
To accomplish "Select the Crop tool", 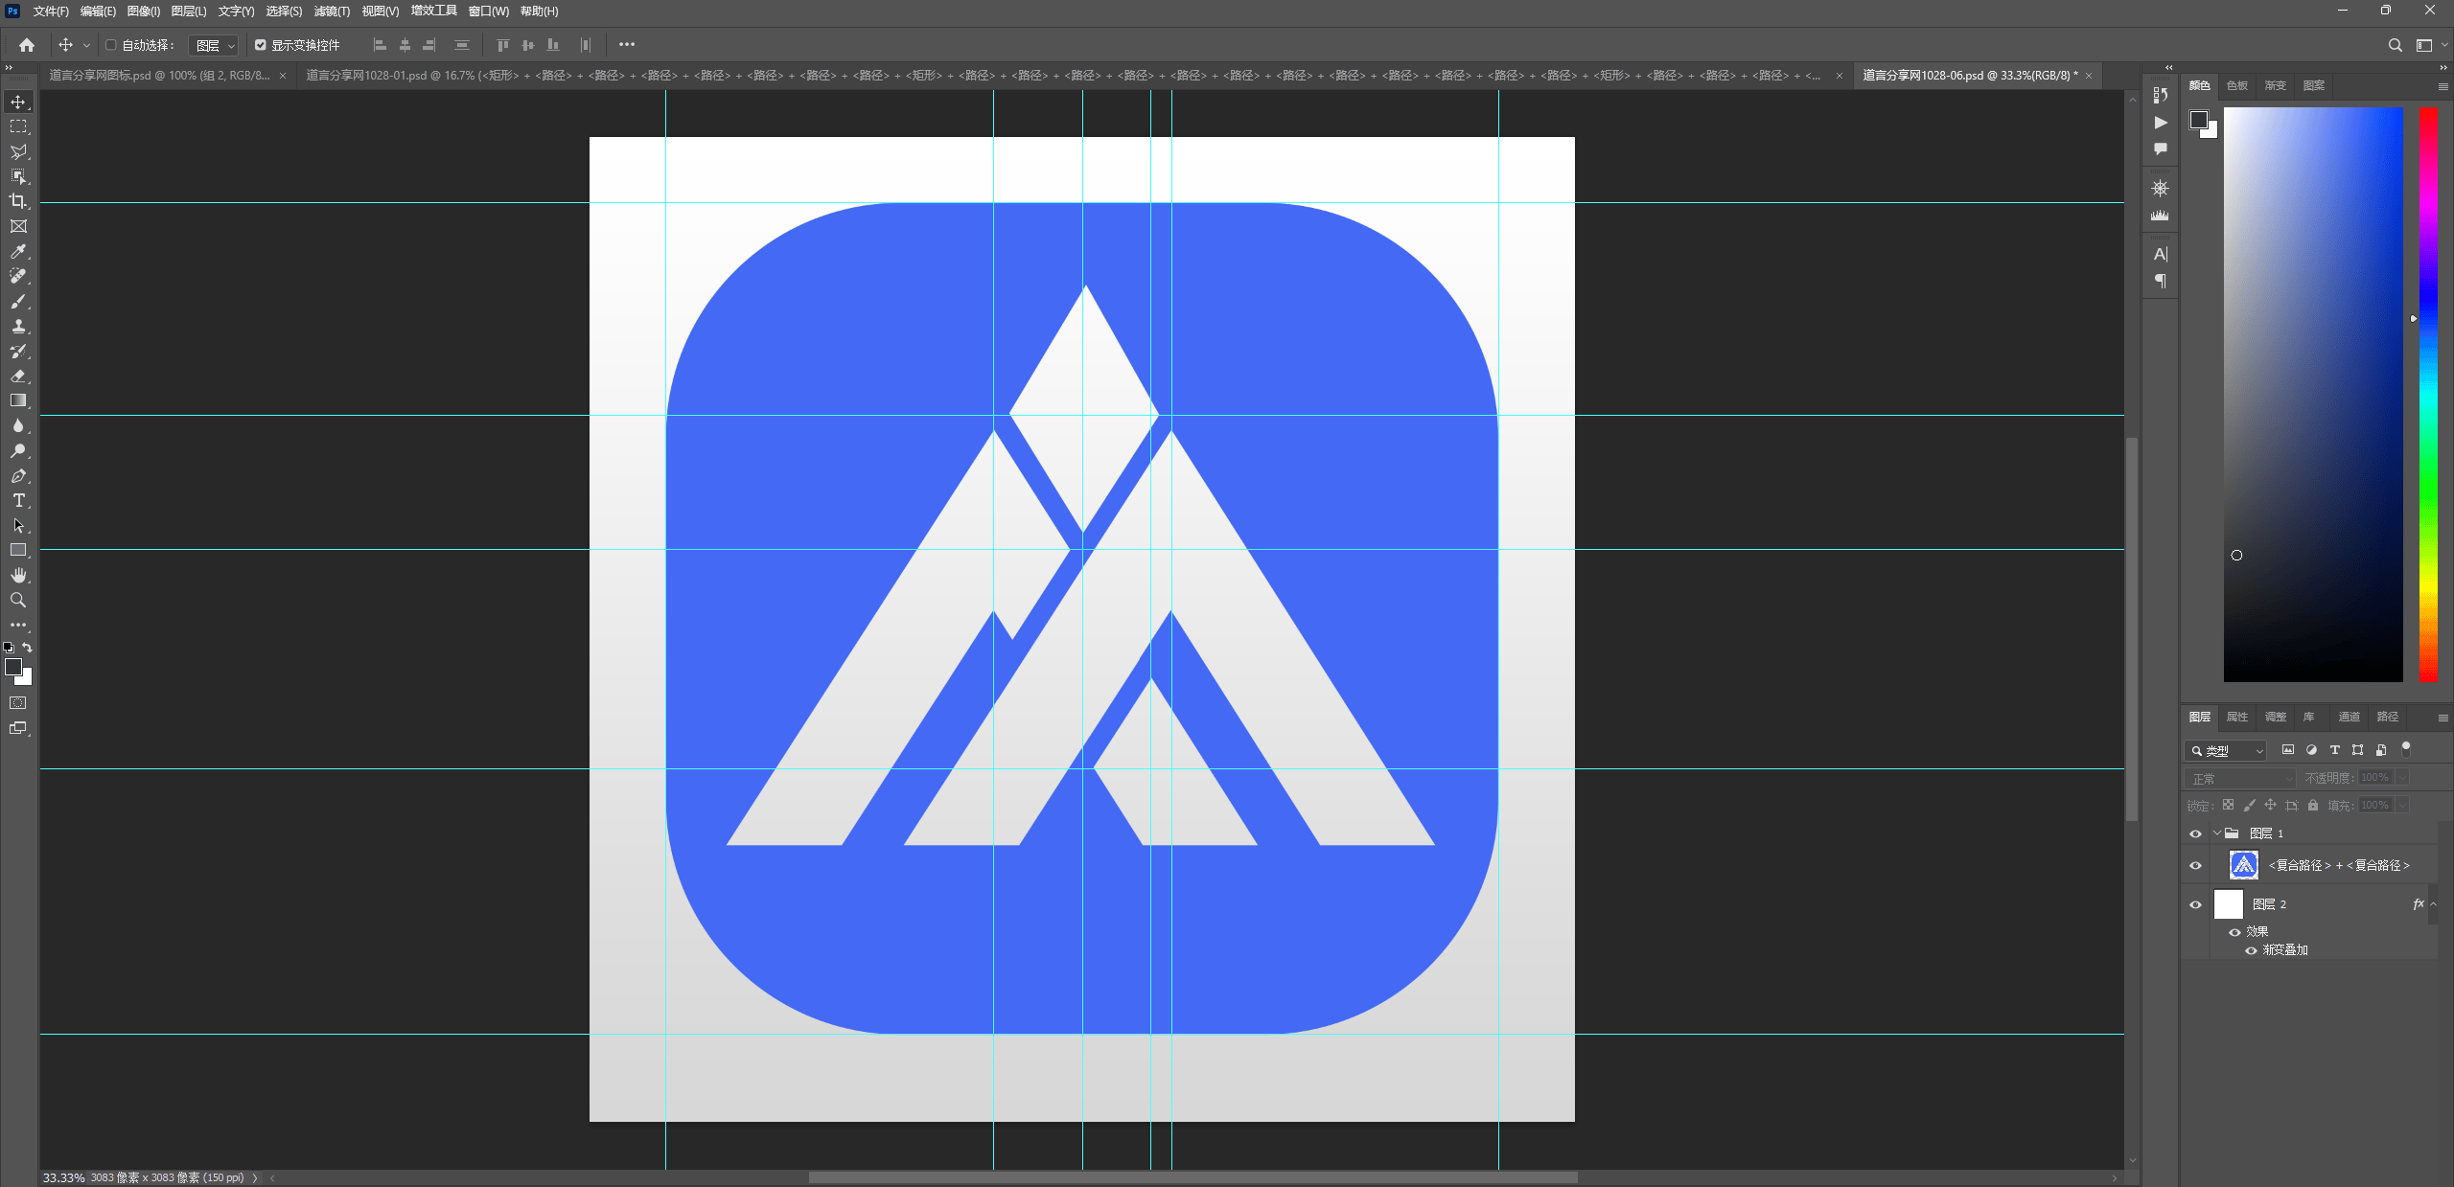I will pyautogui.click(x=18, y=201).
